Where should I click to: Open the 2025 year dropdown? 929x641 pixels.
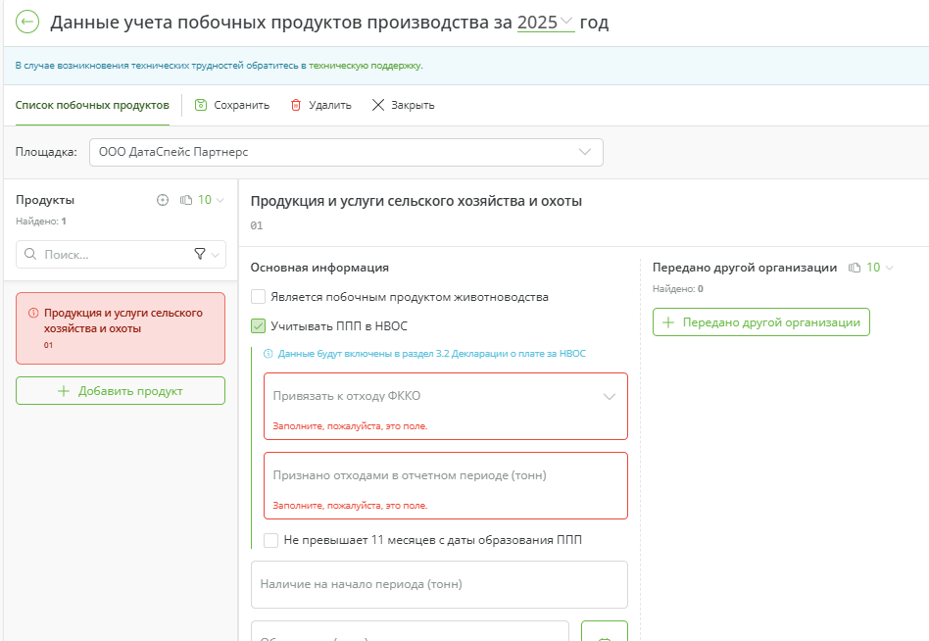545,23
